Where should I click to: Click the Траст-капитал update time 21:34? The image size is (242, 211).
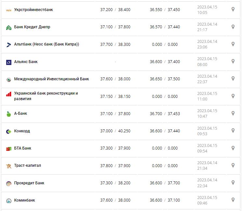(202, 168)
